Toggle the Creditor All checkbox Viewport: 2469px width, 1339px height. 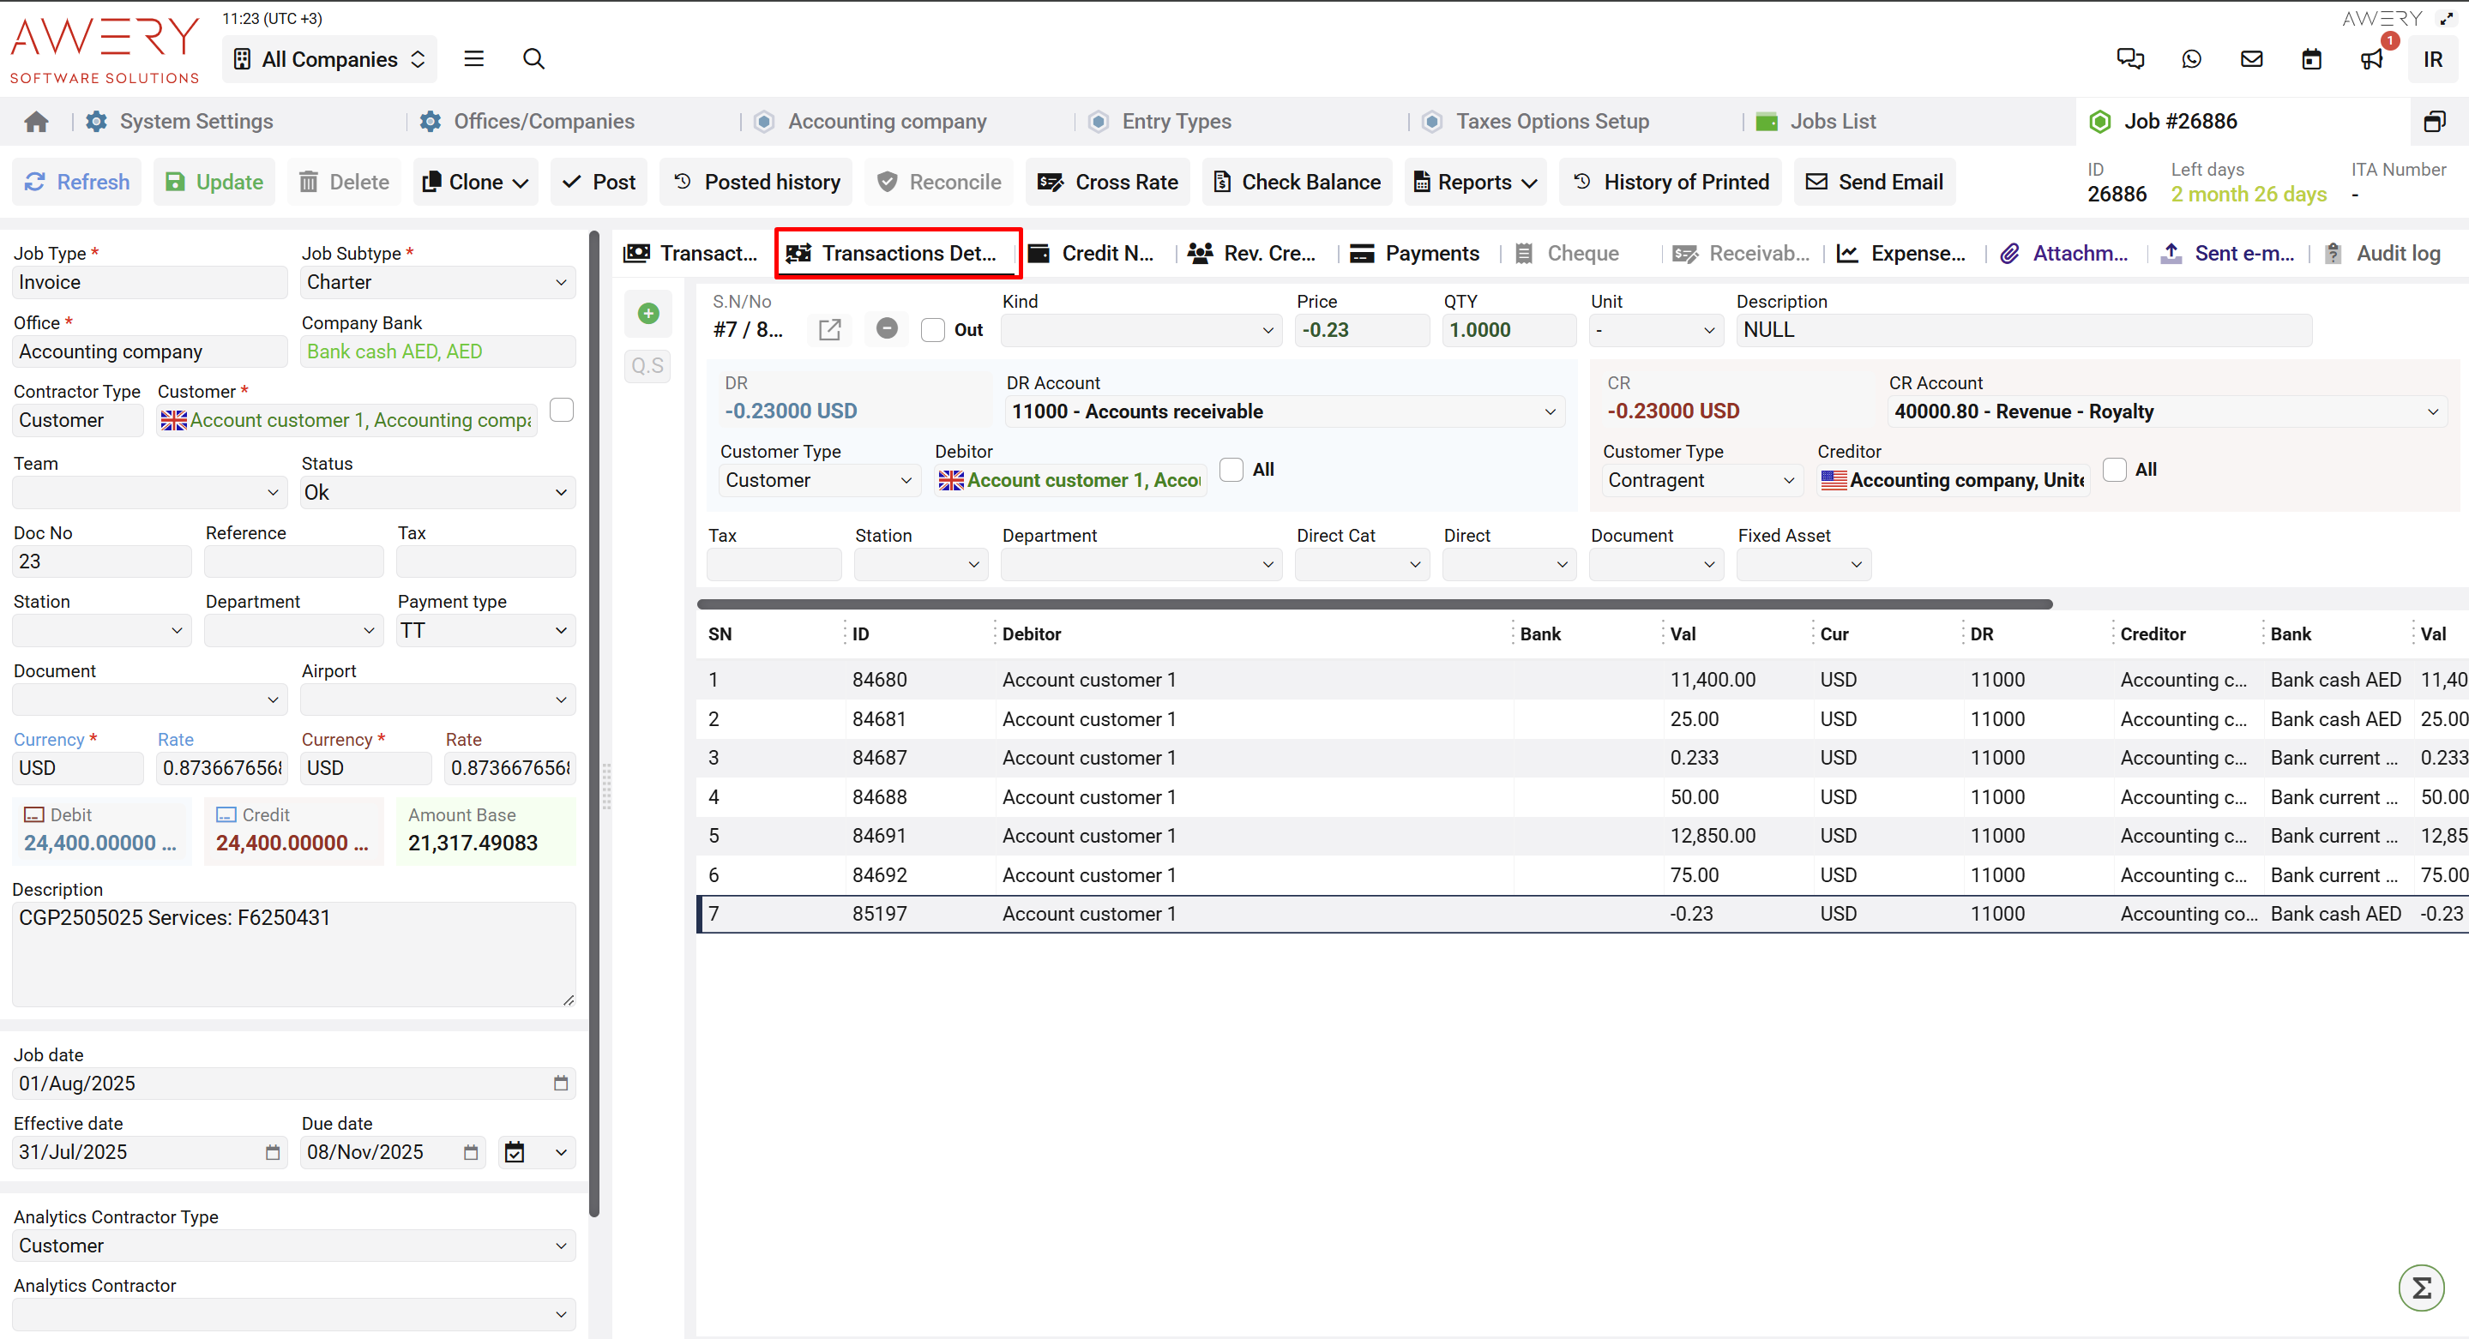click(x=2114, y=469)
